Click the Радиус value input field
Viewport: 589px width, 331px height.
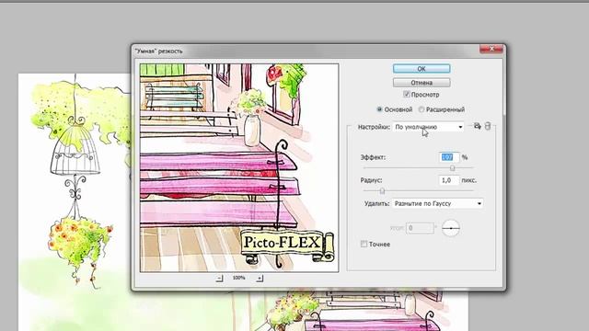point(449,180)
